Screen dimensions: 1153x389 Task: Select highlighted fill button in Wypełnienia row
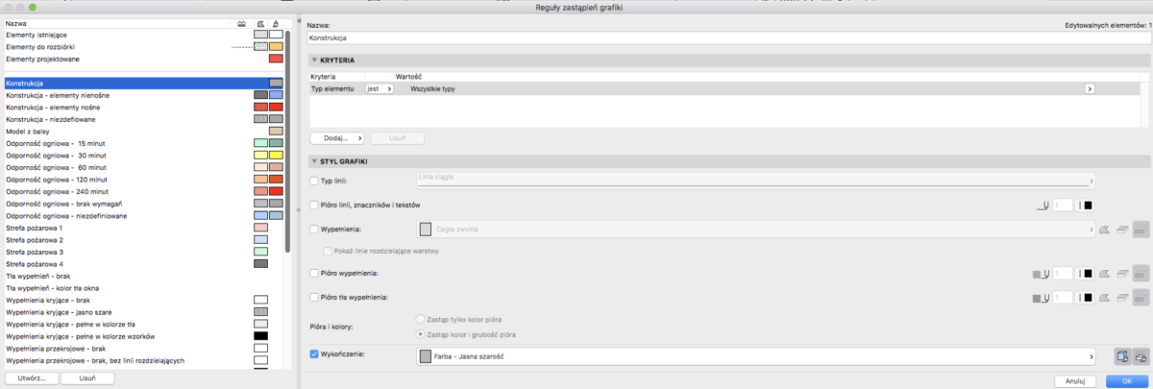coord(1141,230)
